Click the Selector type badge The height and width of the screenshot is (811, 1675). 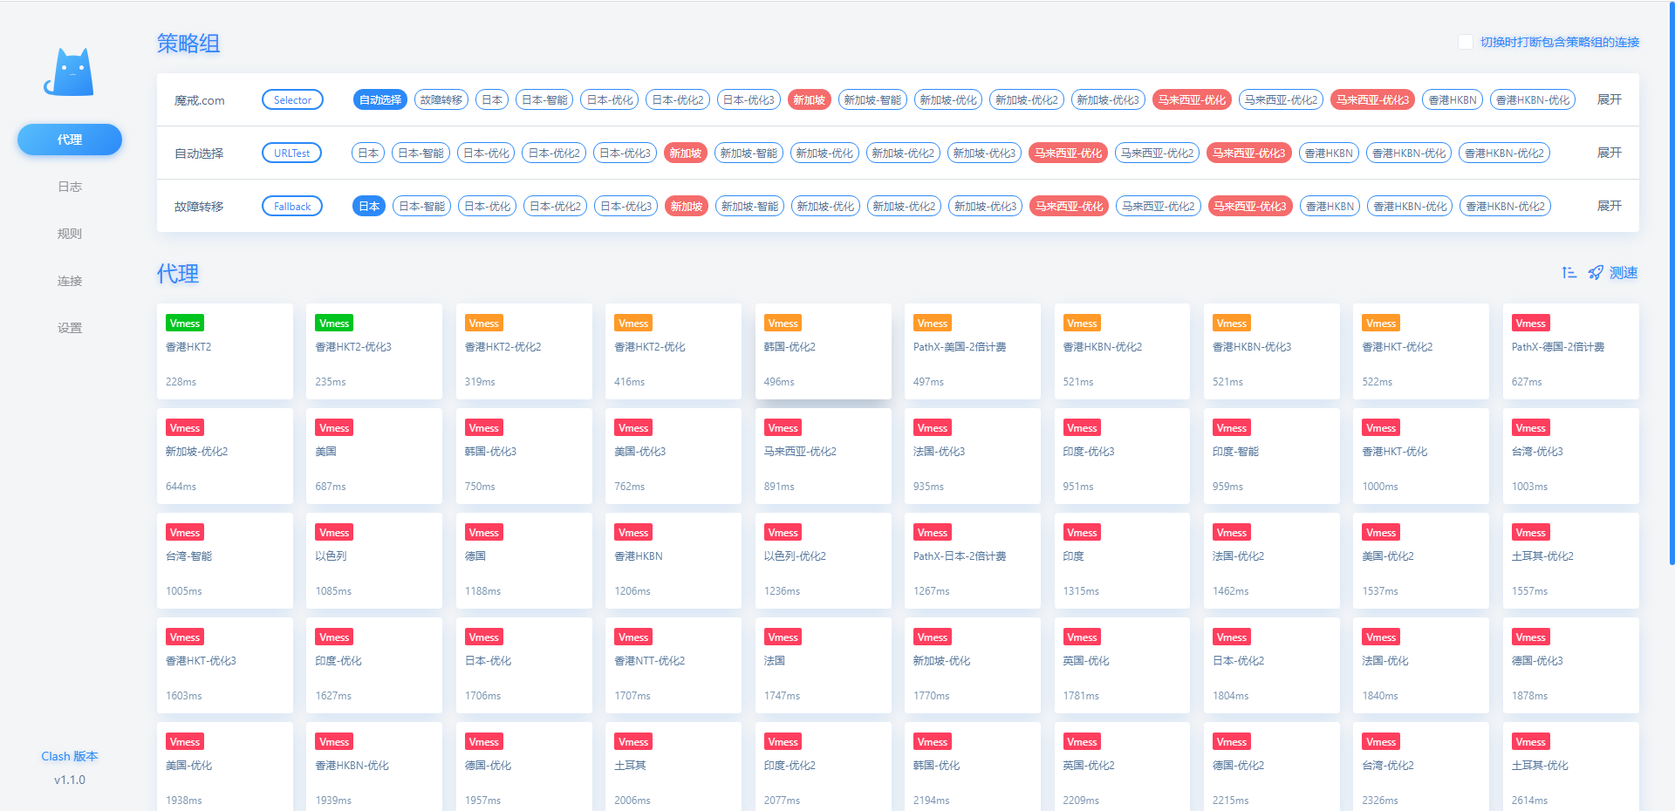pos(292,100)
